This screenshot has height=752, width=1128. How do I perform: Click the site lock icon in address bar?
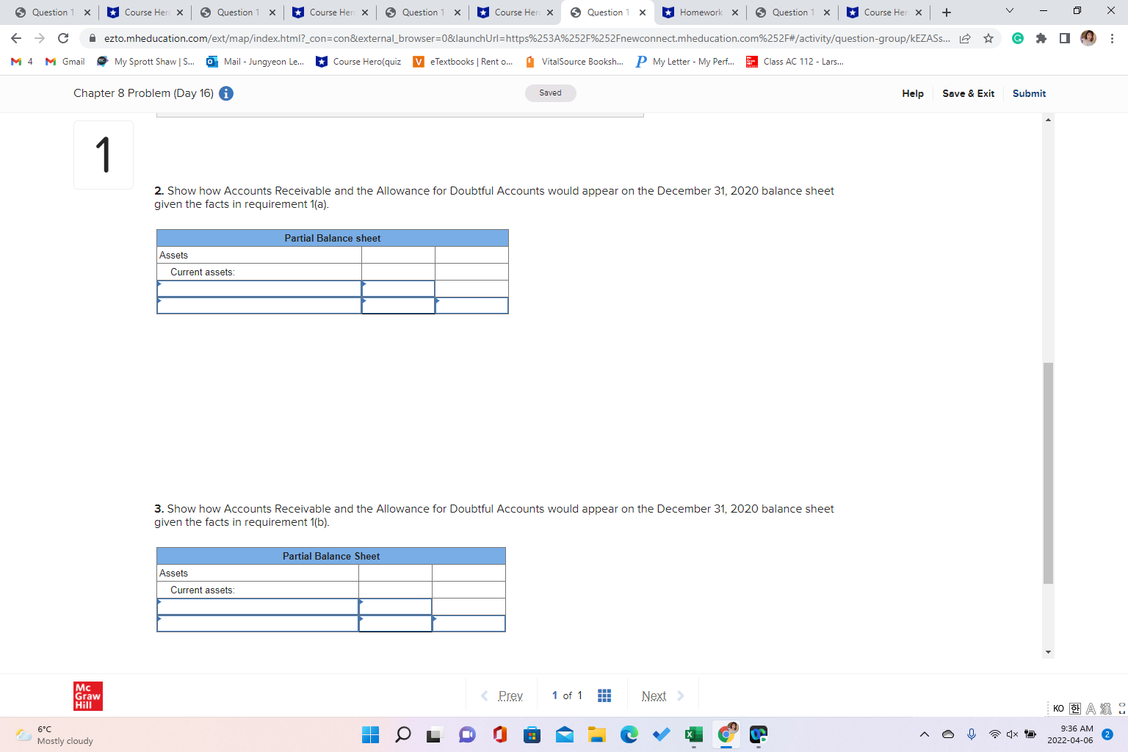(93, 38)
